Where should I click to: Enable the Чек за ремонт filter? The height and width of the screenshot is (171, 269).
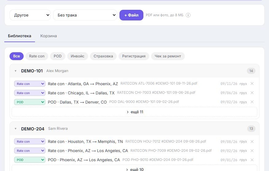pos(168,56)
